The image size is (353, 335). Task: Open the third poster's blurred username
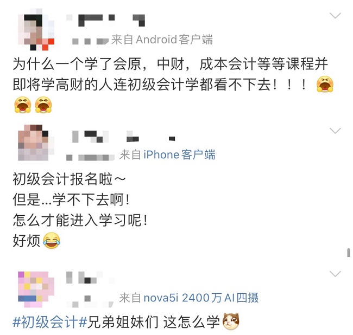(x=90, y=278)
